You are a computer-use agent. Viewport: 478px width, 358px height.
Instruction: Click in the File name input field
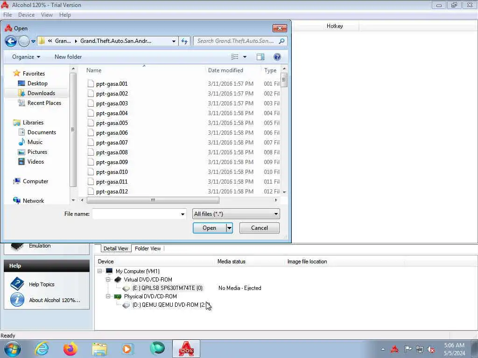coord(136,214)
